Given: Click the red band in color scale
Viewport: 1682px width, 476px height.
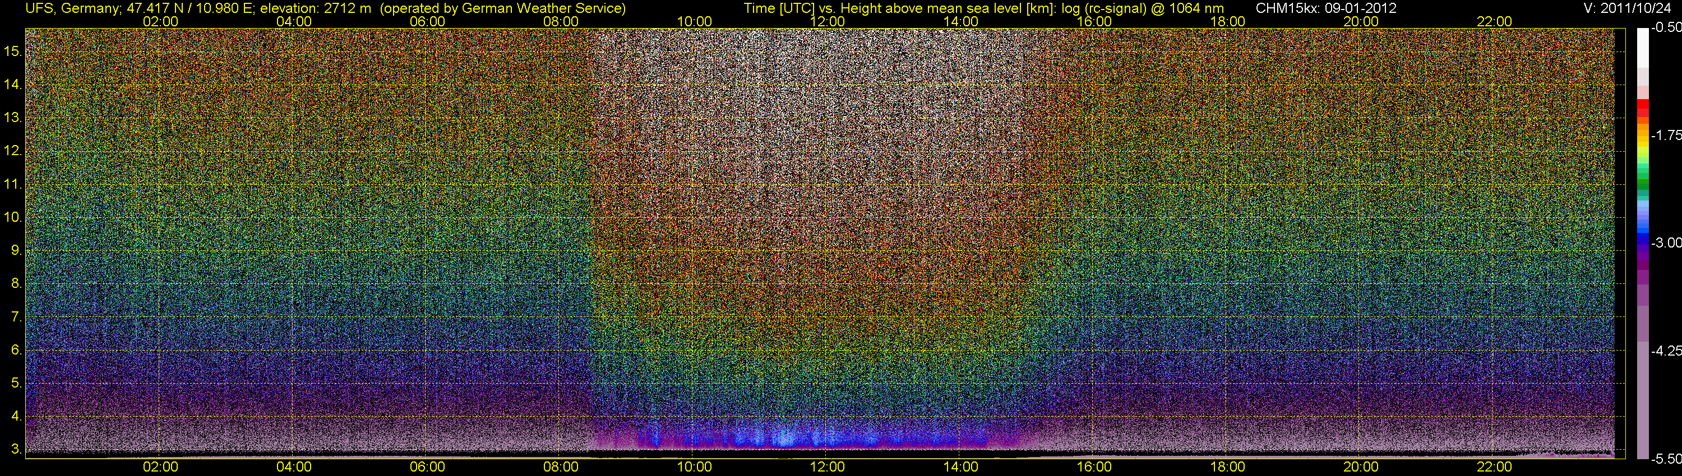Looking at the screenshot, I should coord(1643,108).
